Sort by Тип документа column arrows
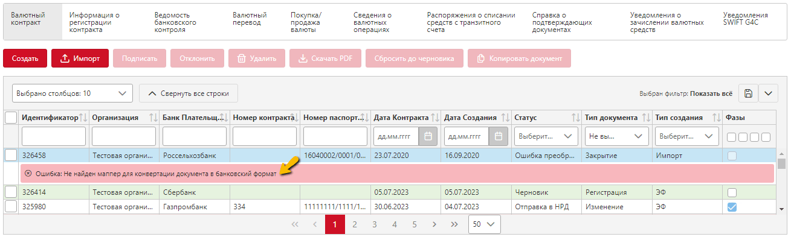This screenshot has width=791, height=237. pyautogui.click(x=646, y=118)
